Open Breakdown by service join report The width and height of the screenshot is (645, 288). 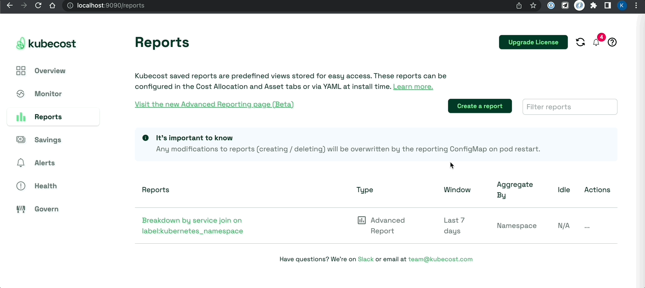(x=193, y=226)
